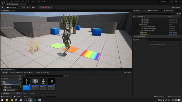Image resolution: width=182 pixels, height=102 pixels.
Task: Click the Unreal Engine logo icon
Action: point(3,2)
